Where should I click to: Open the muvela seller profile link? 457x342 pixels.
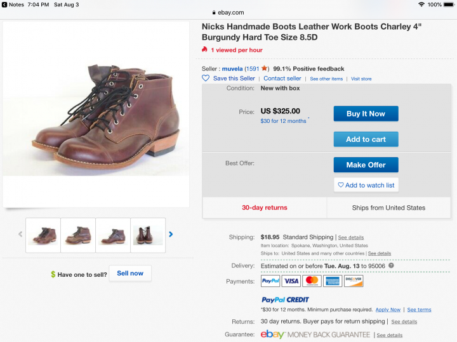[x=232, y=69]
